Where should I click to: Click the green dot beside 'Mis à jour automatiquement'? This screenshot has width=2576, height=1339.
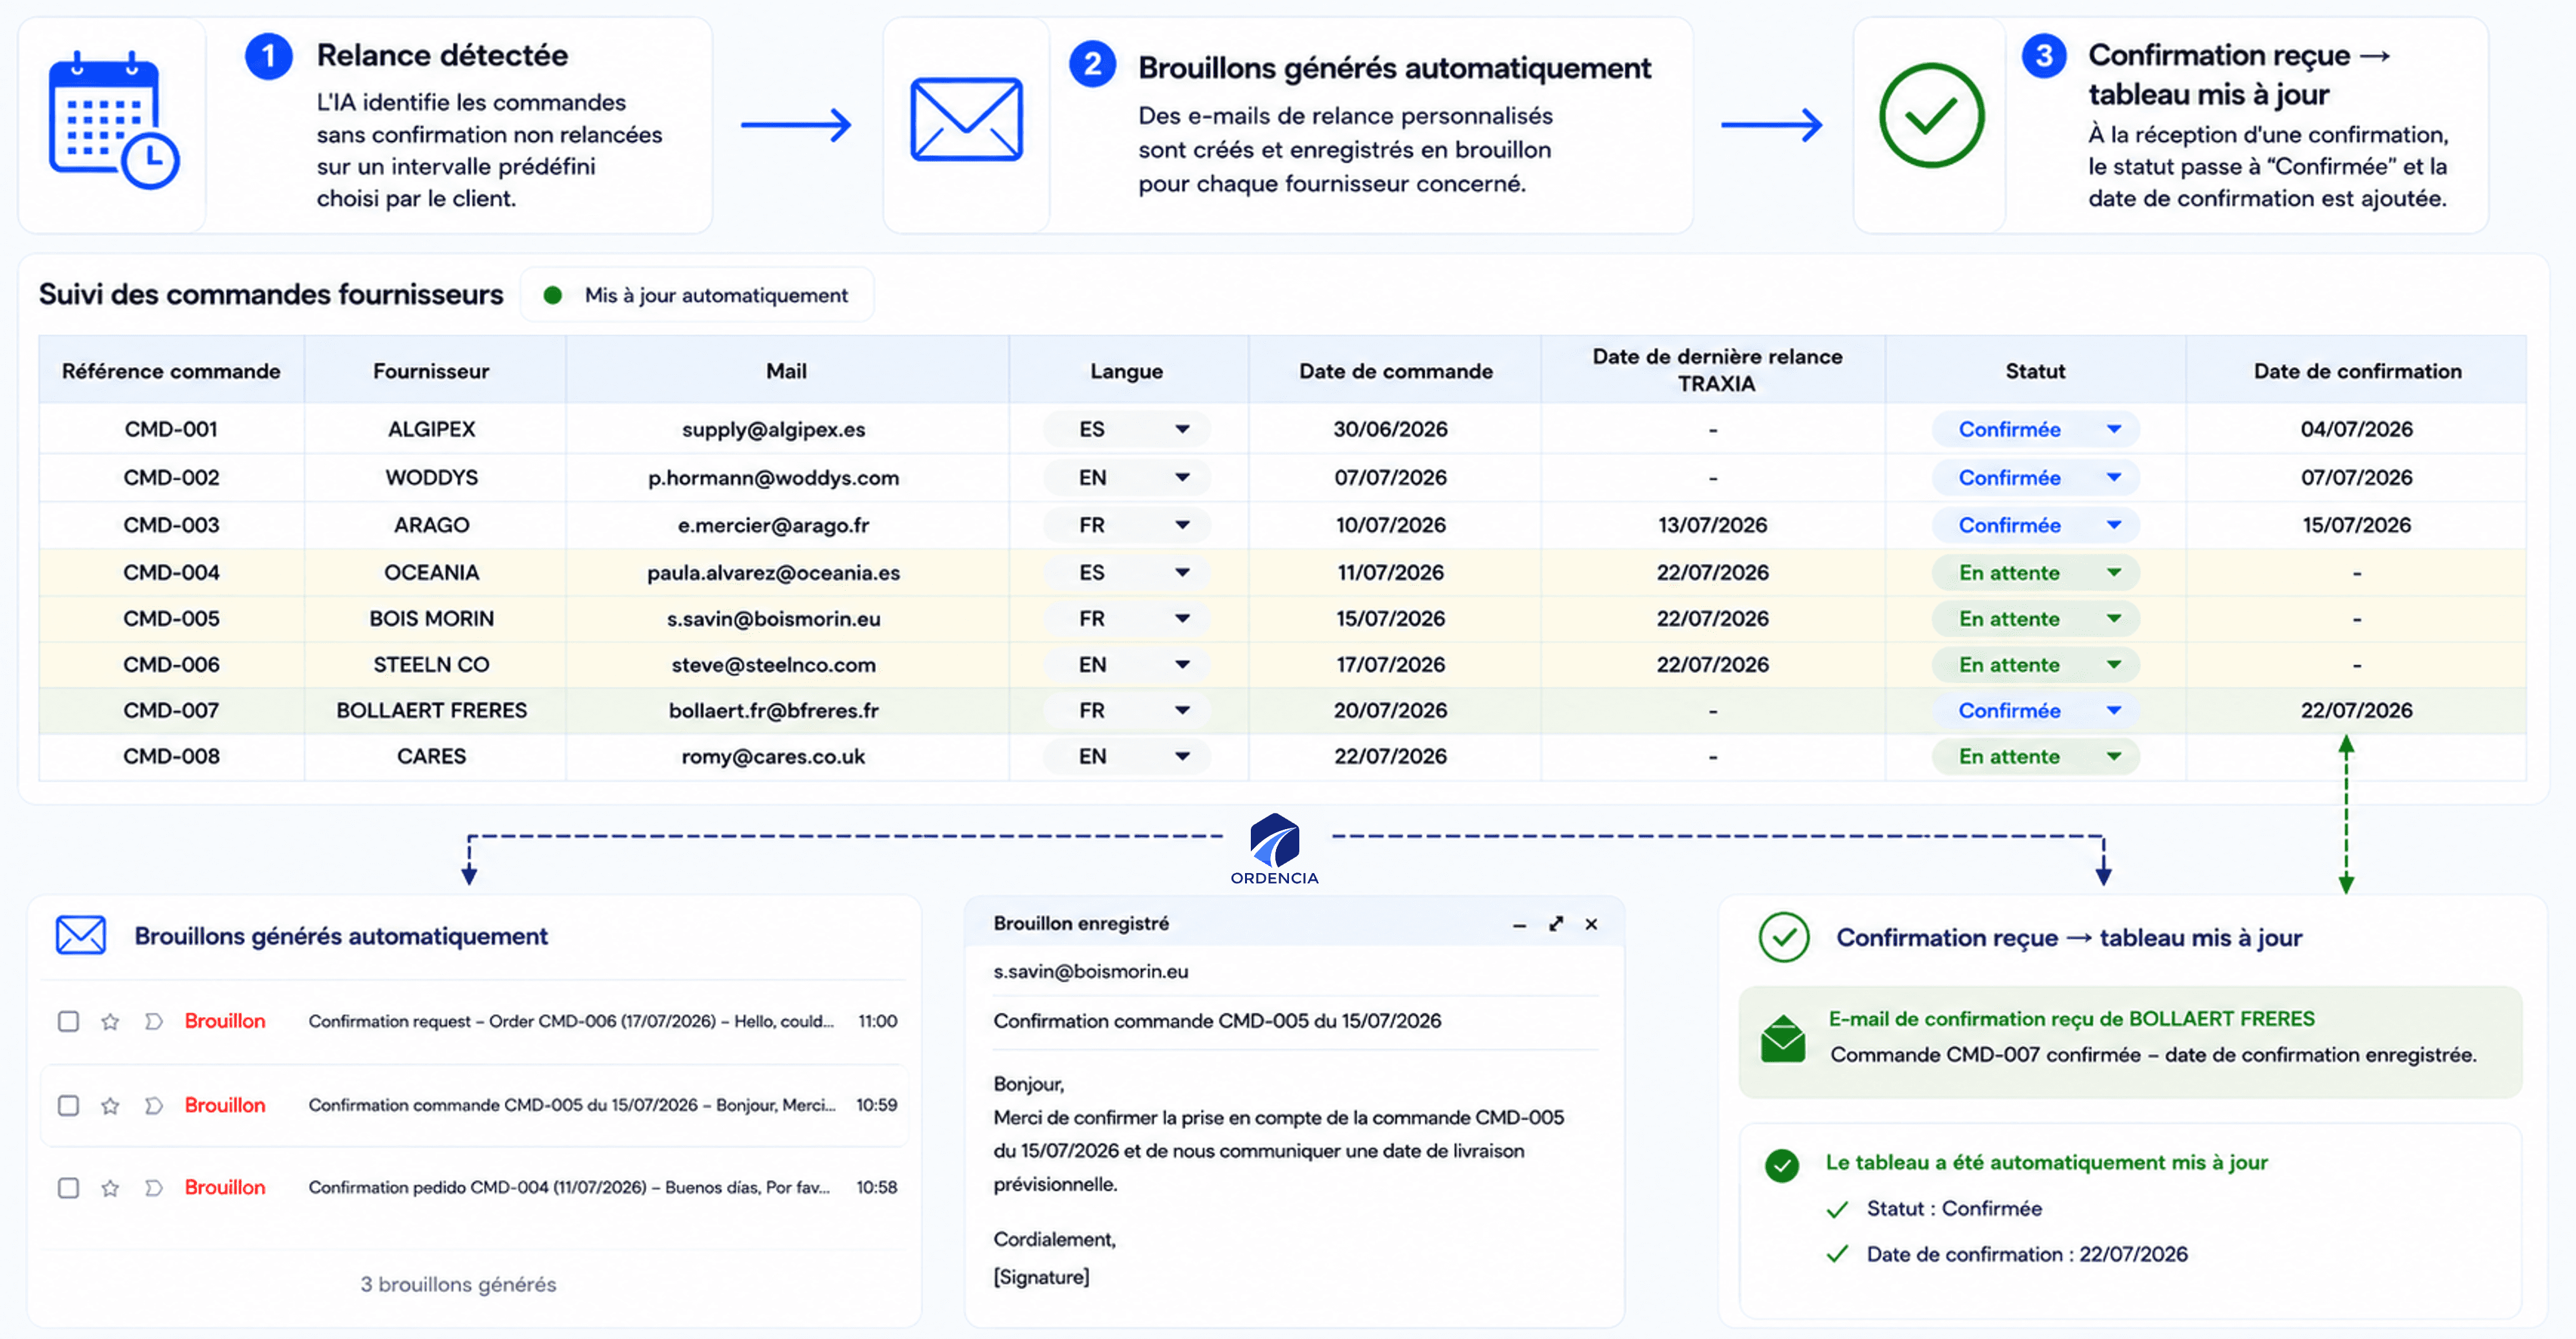[x=552, y=295]
